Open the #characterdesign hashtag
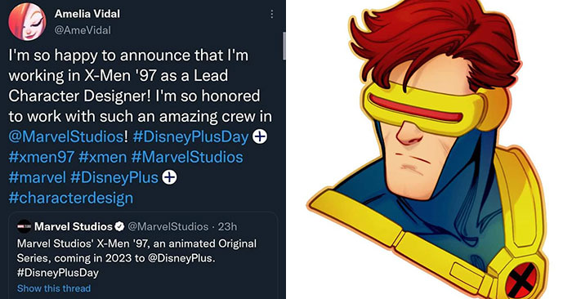The width and height of the screenshot is (572, 299). coord(71,198)
